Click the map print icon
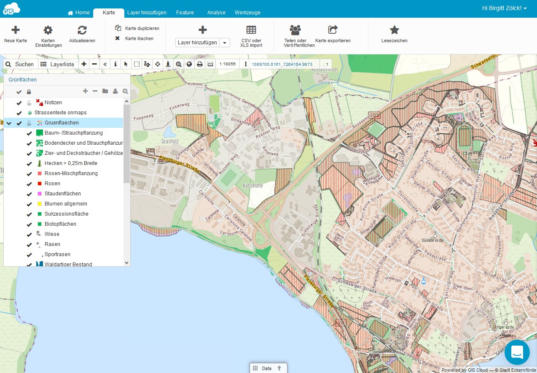The height and width of the screenshot is (373, 537). point(200,64)
